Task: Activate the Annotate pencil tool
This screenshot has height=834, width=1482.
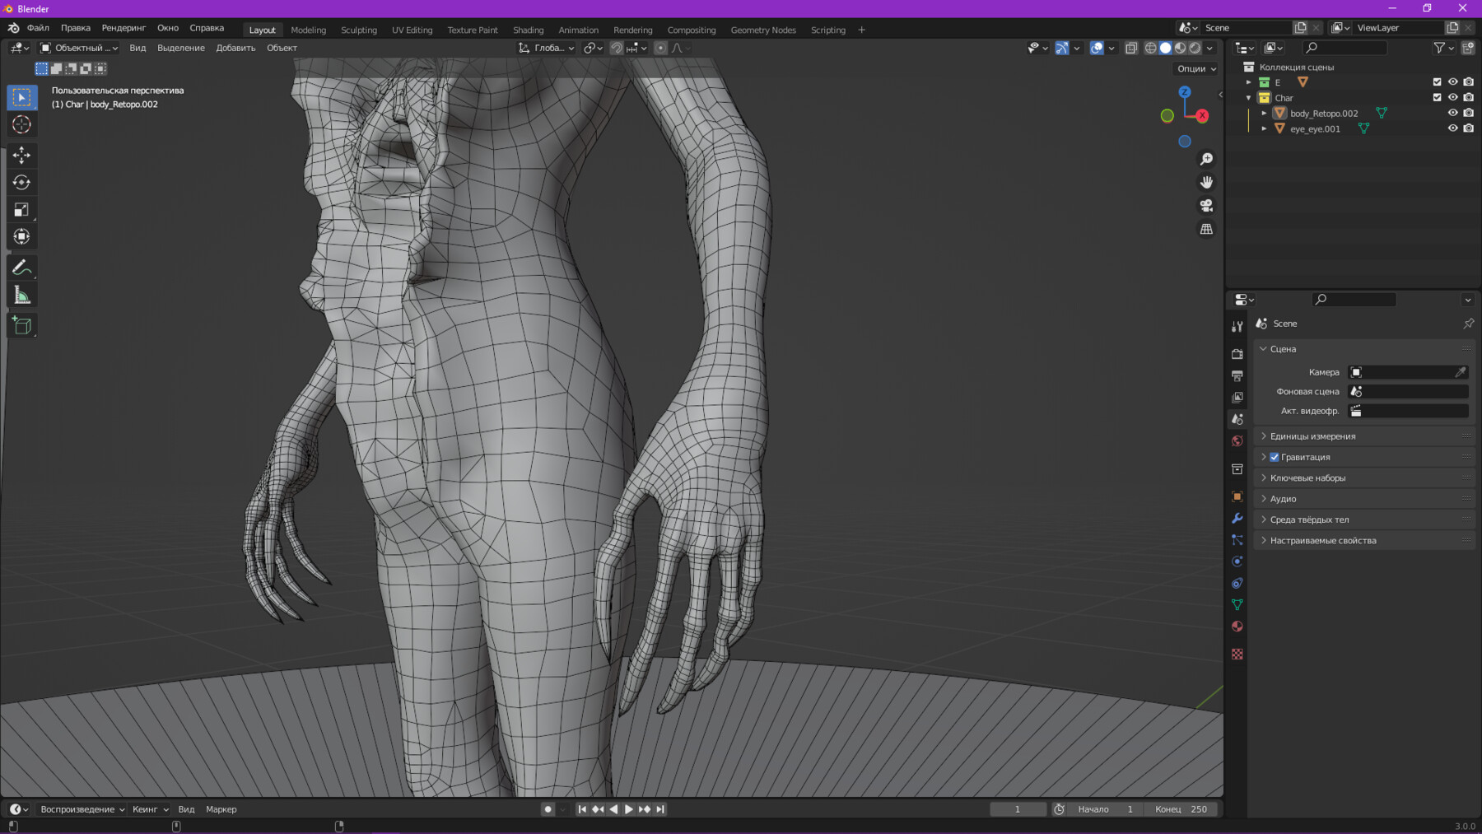Action: (x=22, y=268)
